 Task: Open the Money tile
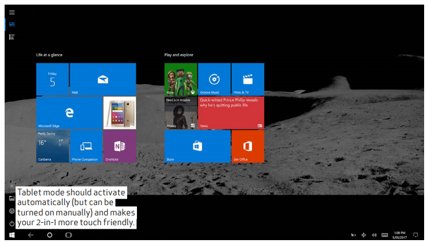181,113
